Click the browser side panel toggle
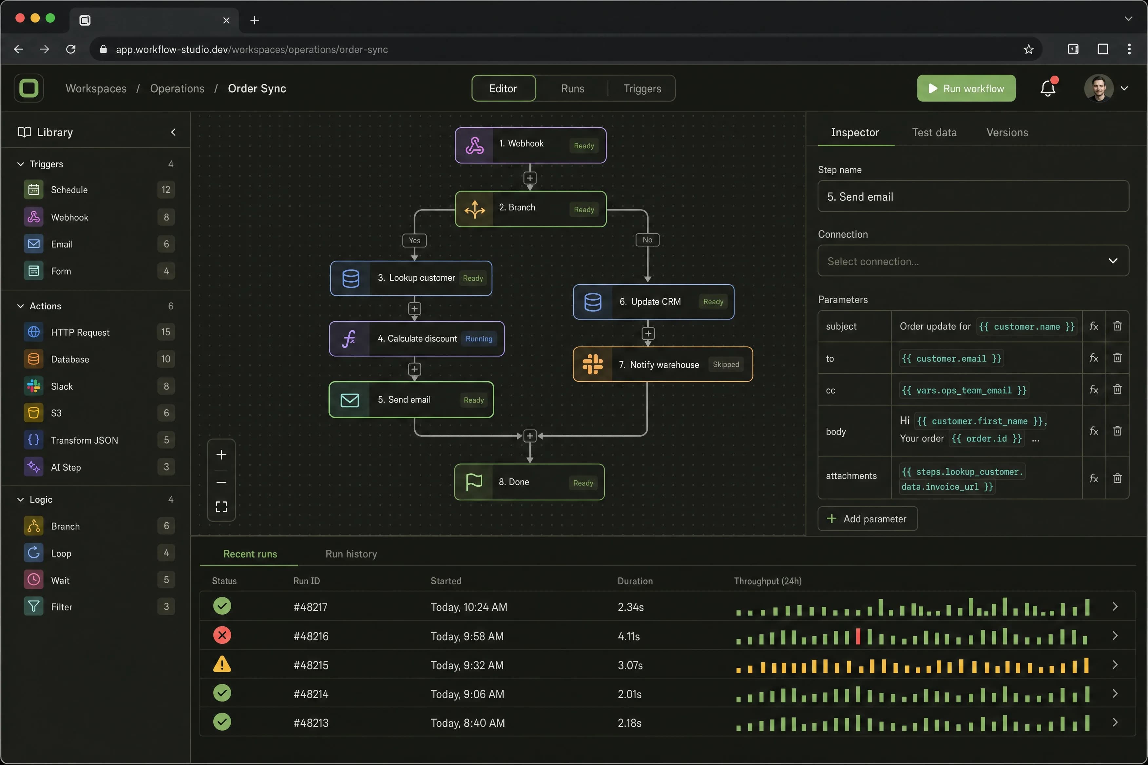 tap(1073, 49)
